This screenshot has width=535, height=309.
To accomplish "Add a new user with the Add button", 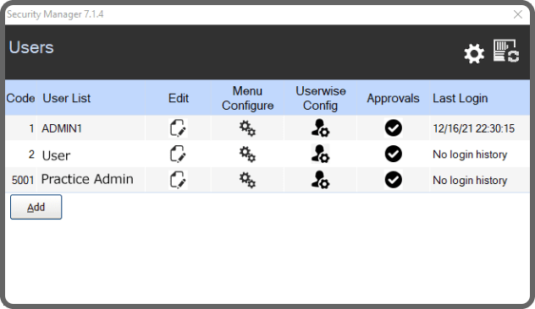I will pyautogui.click(x=36, y=207).
